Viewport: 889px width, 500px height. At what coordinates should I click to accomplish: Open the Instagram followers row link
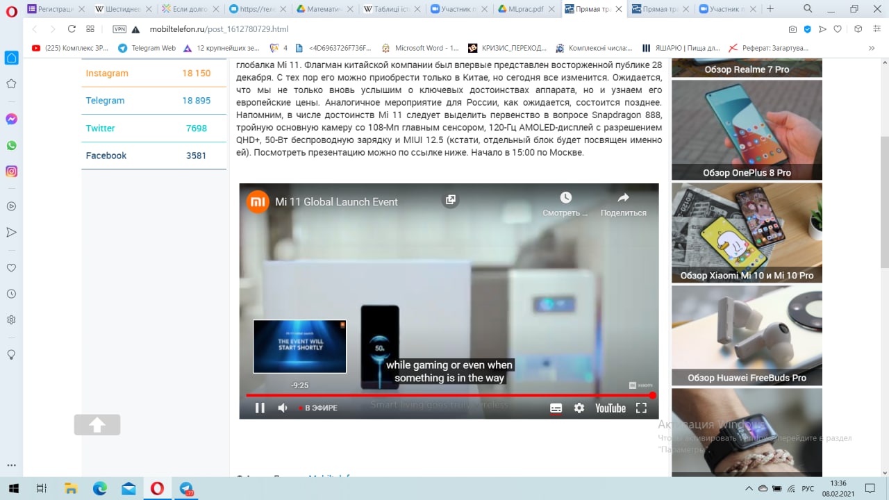click(x=153, y=73)
